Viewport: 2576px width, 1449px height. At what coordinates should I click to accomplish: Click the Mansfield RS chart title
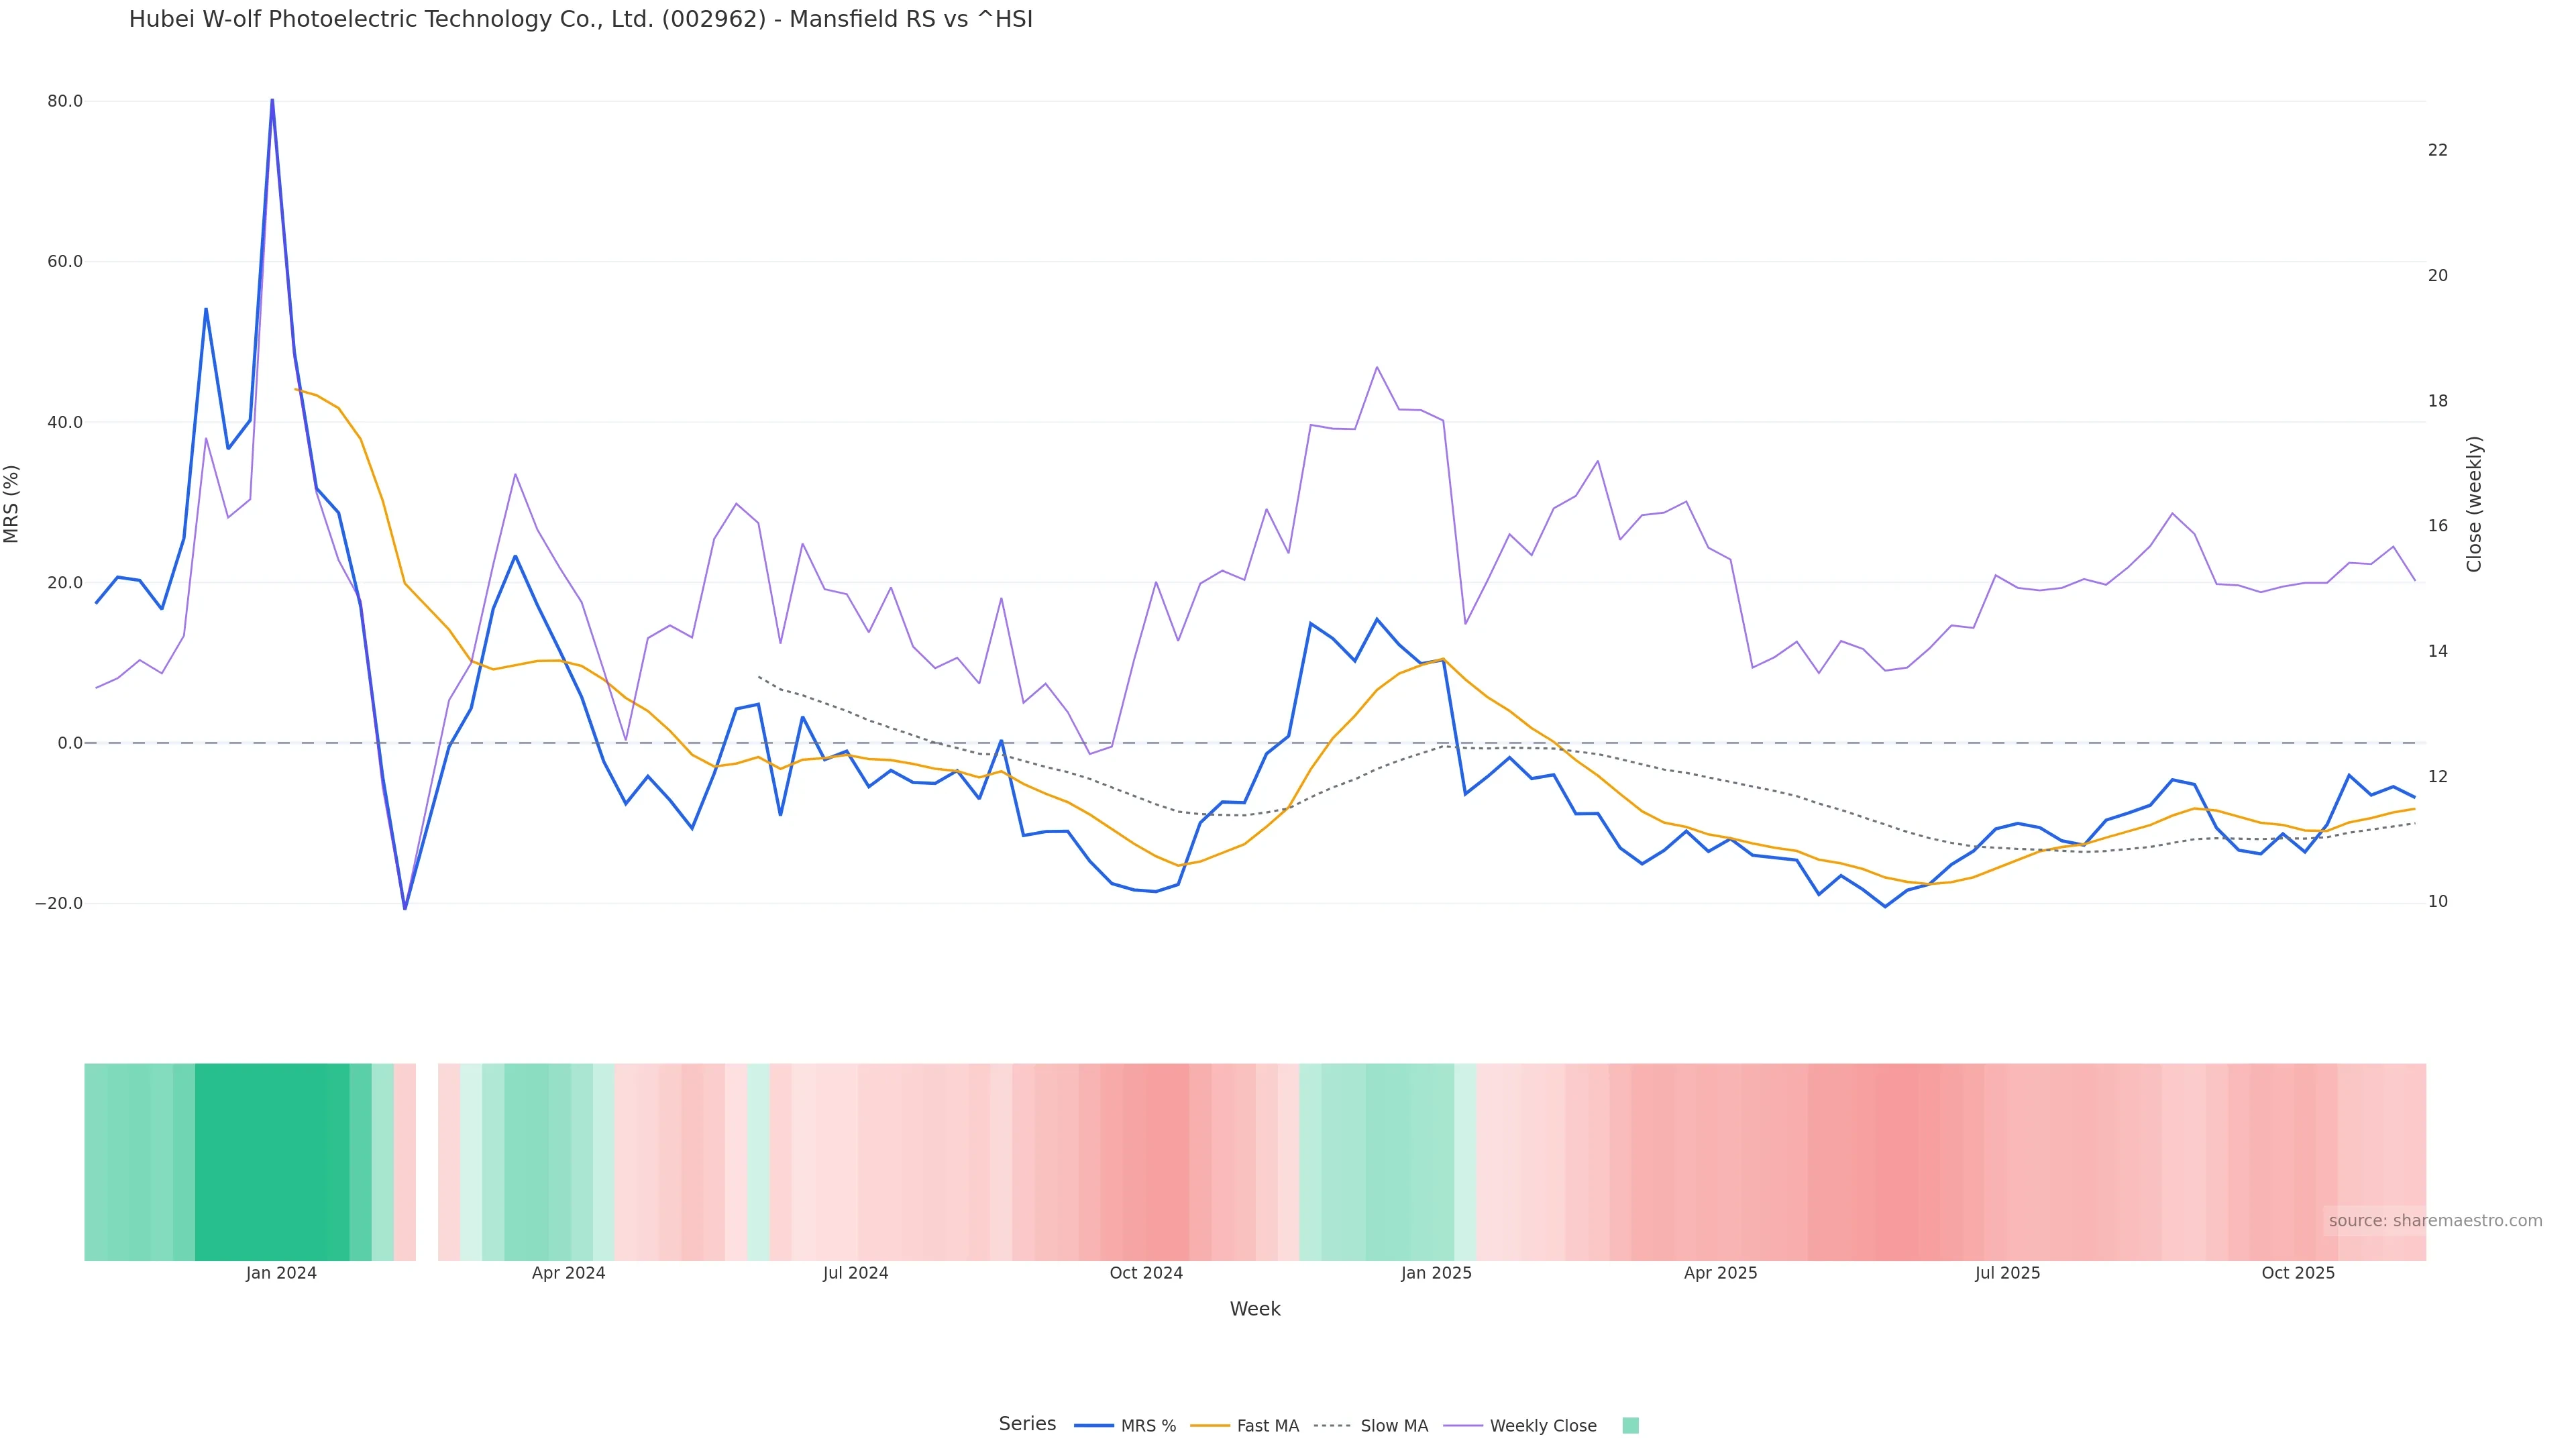coord(580,19)
